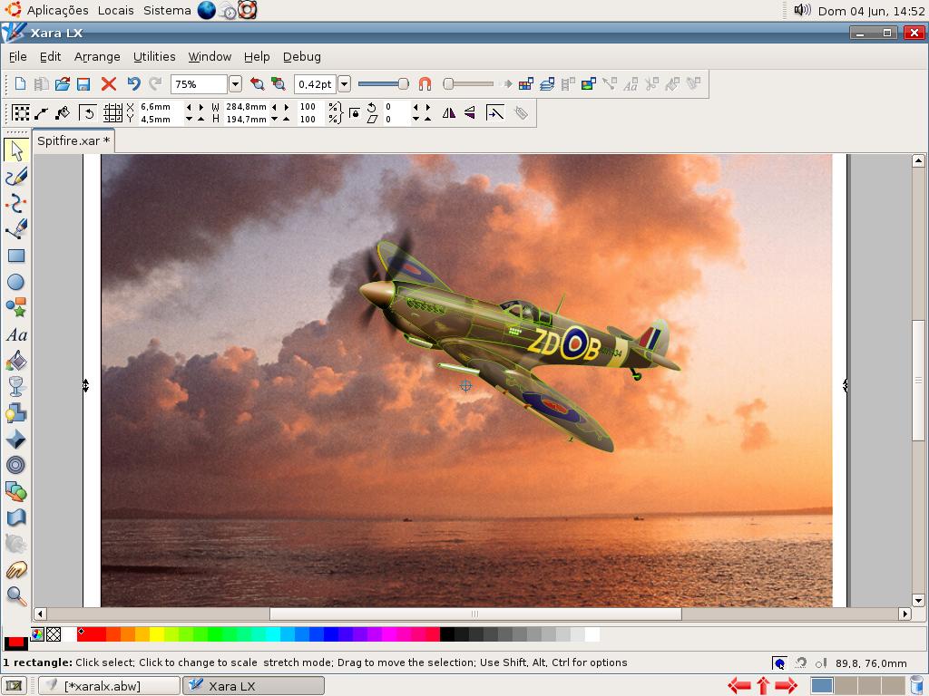This screenshot has width=929, height=696.
Task: Open the Window menu
Action: [210, 57]
